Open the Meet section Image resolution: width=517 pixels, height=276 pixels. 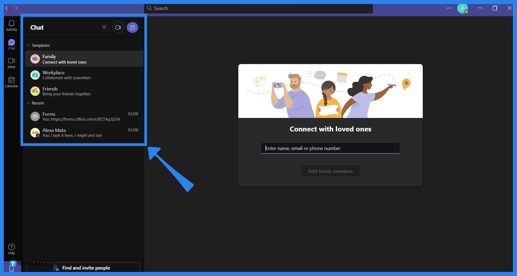(x=11, y=63)
